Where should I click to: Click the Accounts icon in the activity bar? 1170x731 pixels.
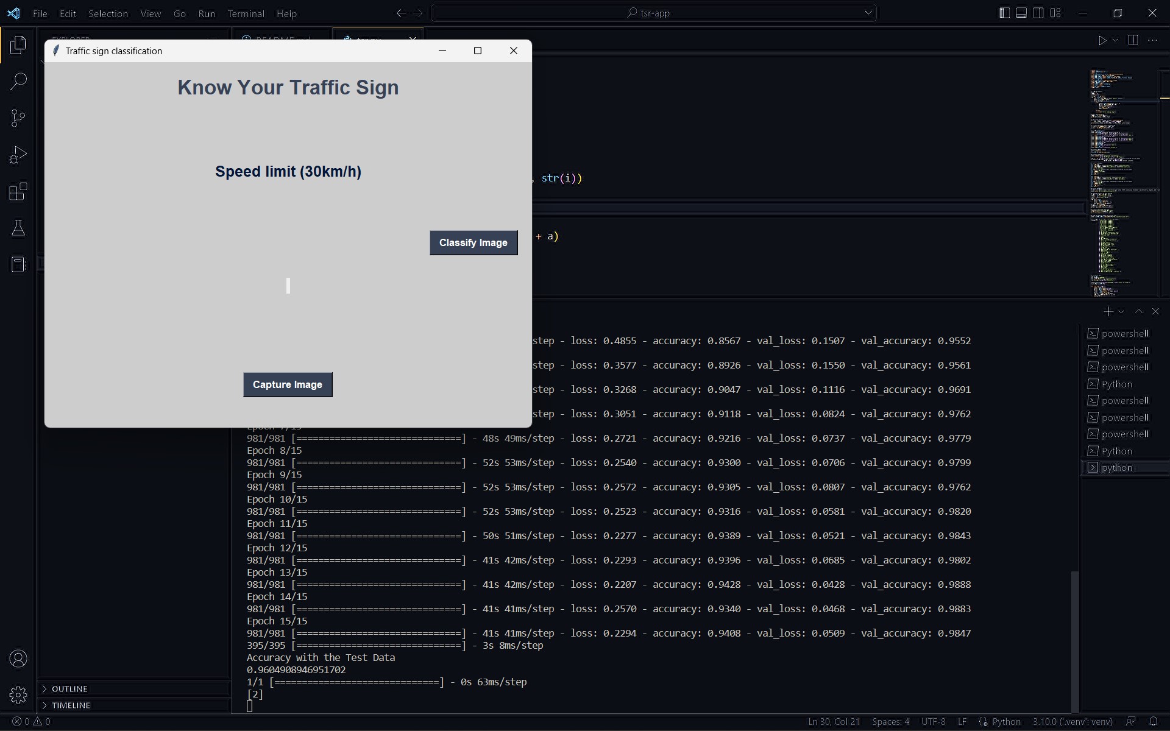click(x=18, y=659)
